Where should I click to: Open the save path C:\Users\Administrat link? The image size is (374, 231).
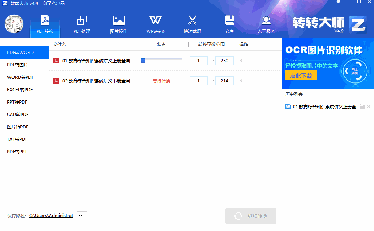point(51,216)
